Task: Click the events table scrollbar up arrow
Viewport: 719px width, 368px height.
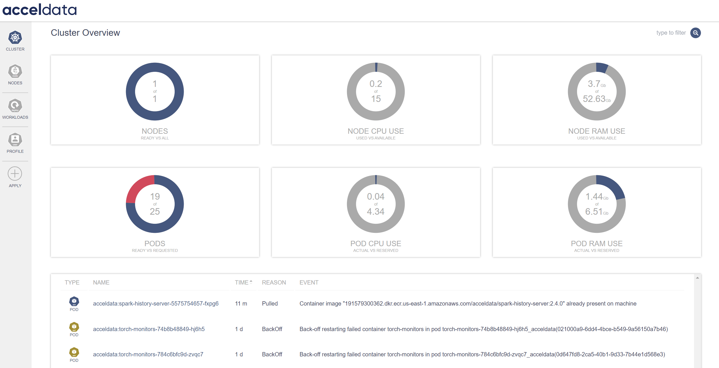Action: tap(697, 278)
